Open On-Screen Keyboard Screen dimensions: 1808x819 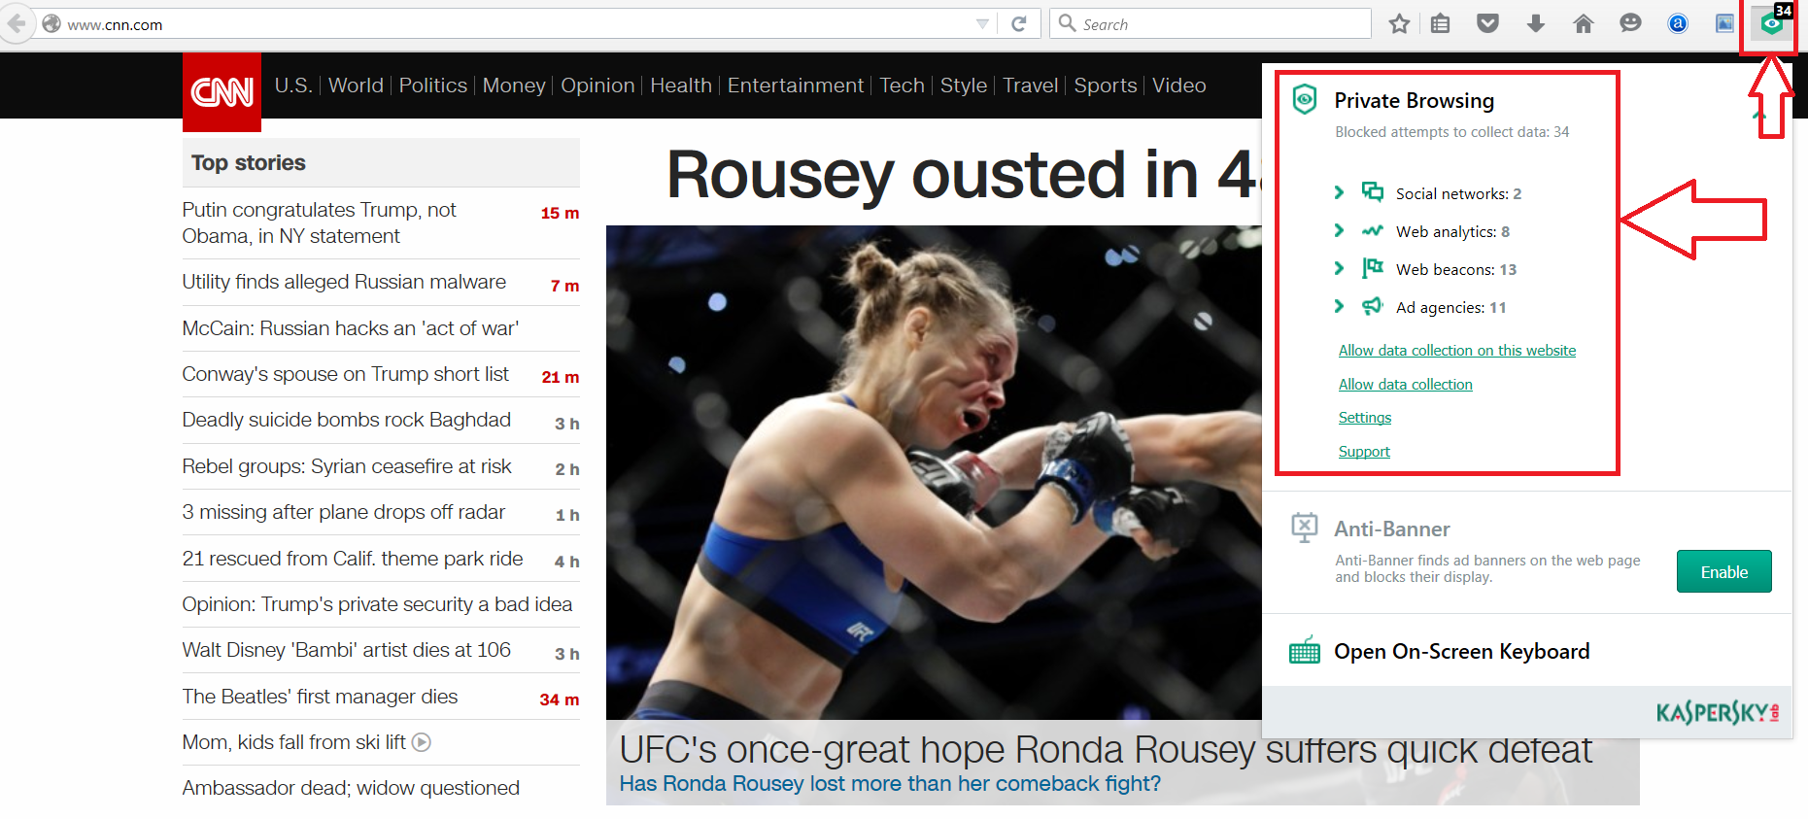pyautogui.click(x=1461, y=652)
